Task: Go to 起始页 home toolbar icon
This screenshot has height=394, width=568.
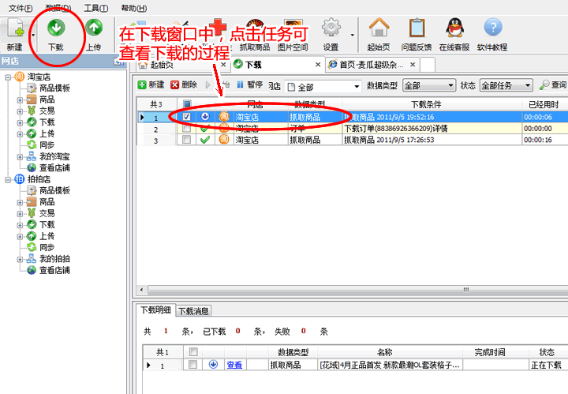Action: click(x=379, y=35)
